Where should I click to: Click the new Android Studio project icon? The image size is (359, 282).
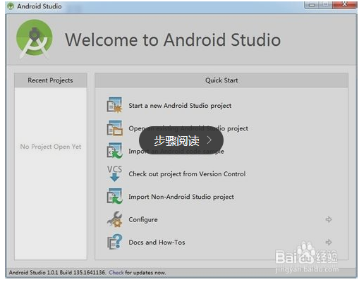tap(114, 105)
